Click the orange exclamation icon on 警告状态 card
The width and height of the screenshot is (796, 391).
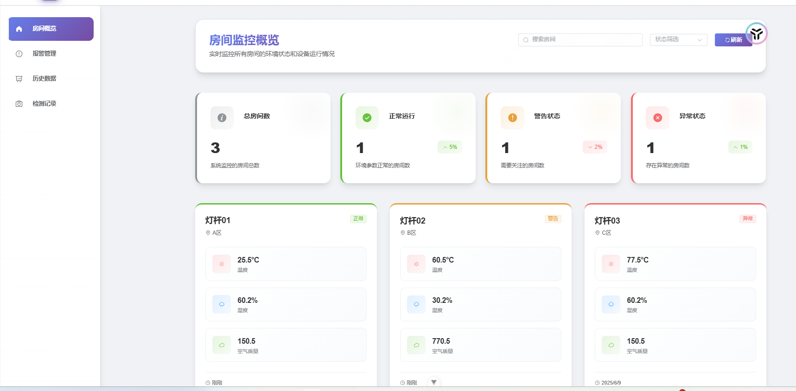click(x=512, y=118)
